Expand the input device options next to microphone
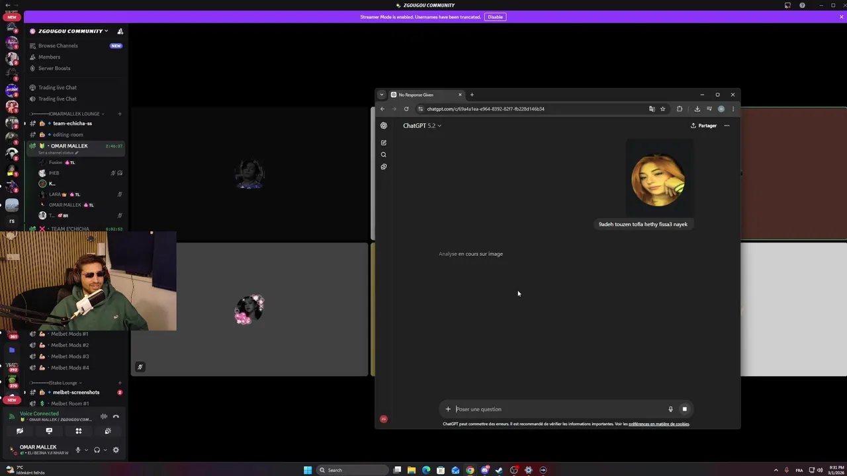Screen dimensions: 847x476 (86, 450)
